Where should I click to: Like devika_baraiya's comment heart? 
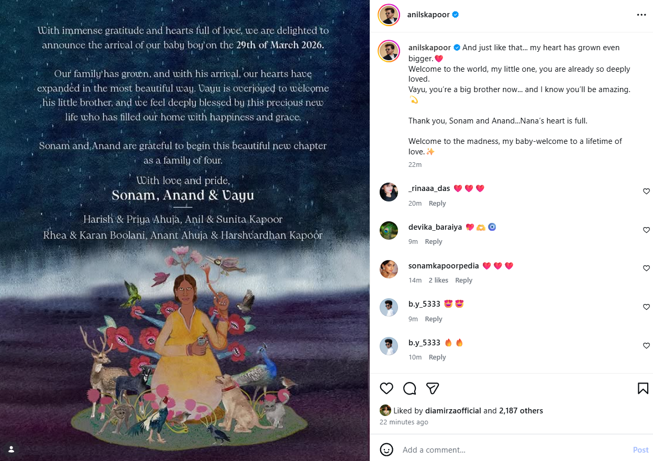pyautogui.click(x=646, y=230)
